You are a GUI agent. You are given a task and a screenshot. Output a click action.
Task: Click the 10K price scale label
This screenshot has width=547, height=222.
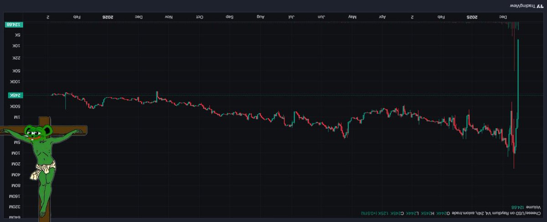tap(16, 46)
